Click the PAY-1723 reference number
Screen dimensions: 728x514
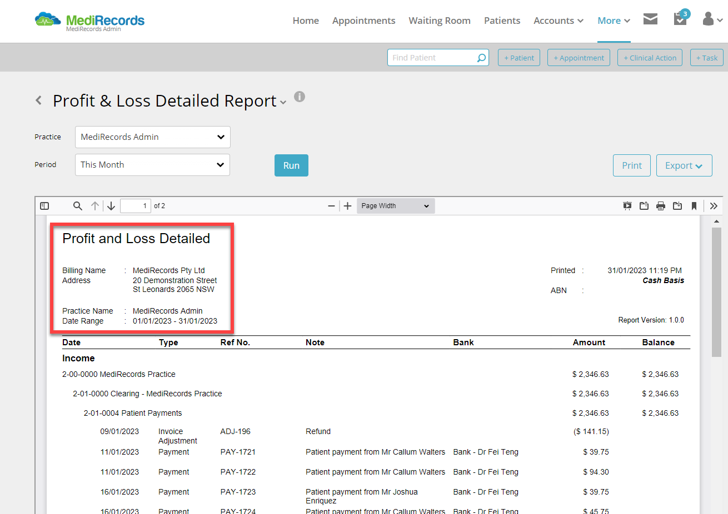[x=238, y=492]
